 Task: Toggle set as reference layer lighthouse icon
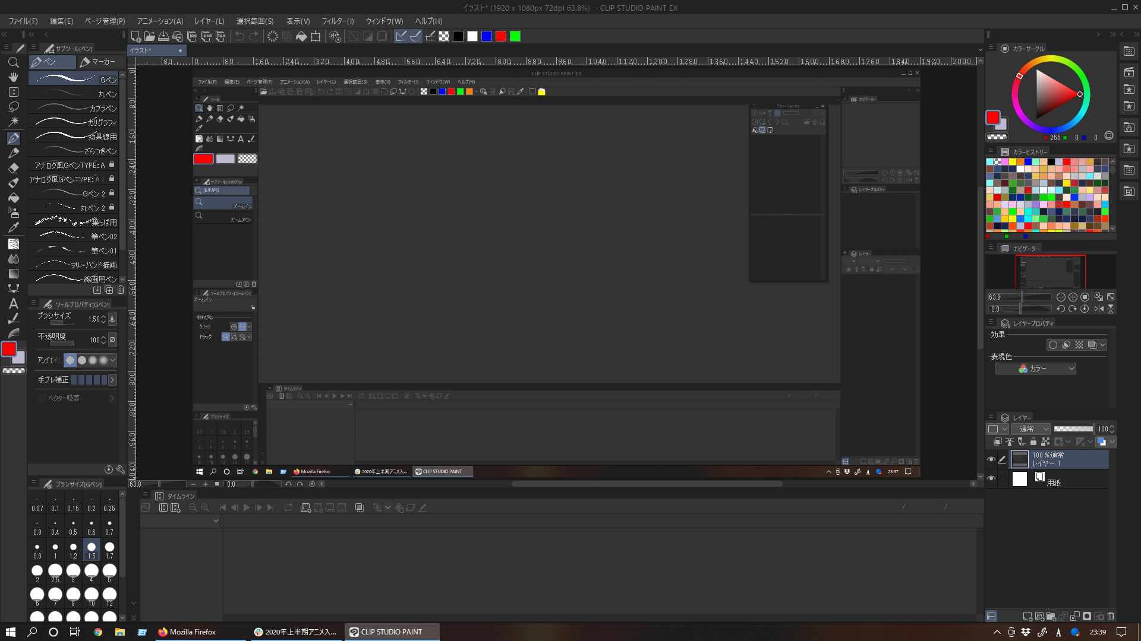click(x=1010, y=442)
